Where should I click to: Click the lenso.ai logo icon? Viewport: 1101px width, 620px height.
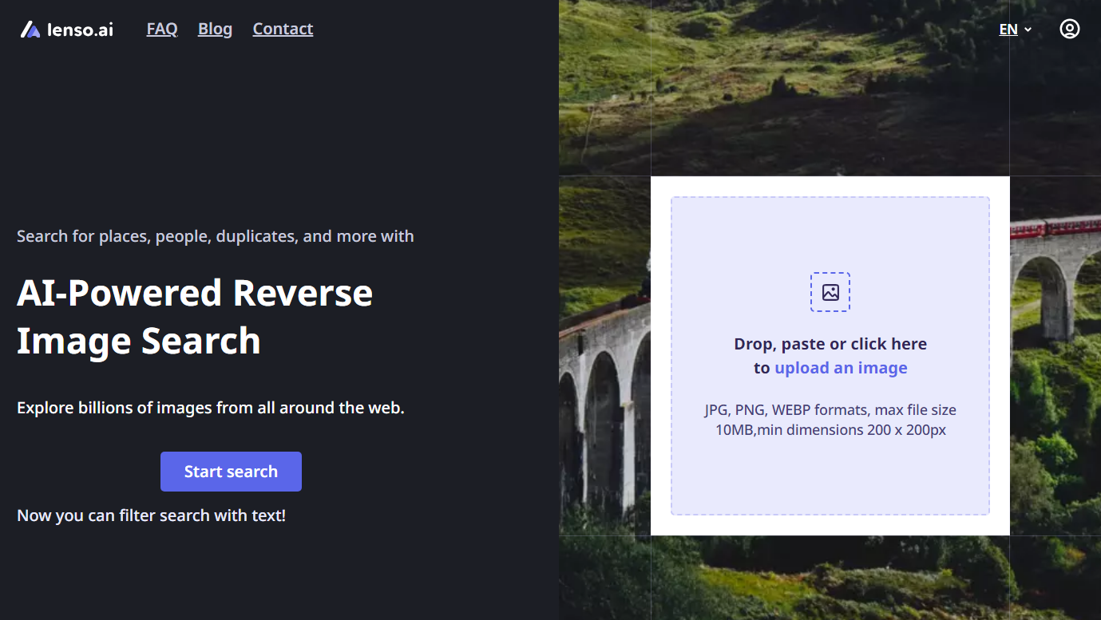pyautogui.click(x=30, y=30)
